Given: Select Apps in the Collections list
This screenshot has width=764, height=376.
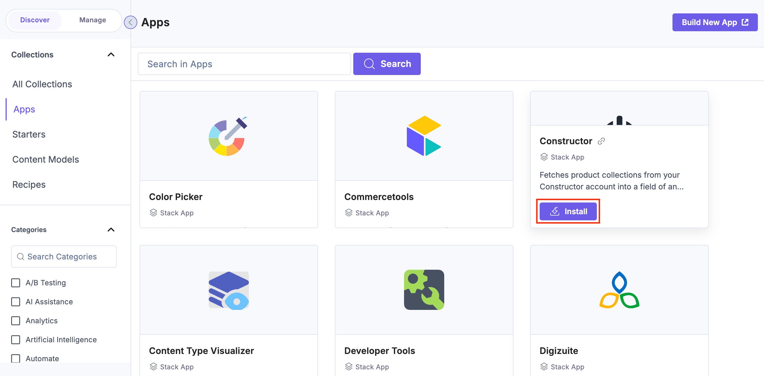Looking at the screenshot, I should [24, 109].
